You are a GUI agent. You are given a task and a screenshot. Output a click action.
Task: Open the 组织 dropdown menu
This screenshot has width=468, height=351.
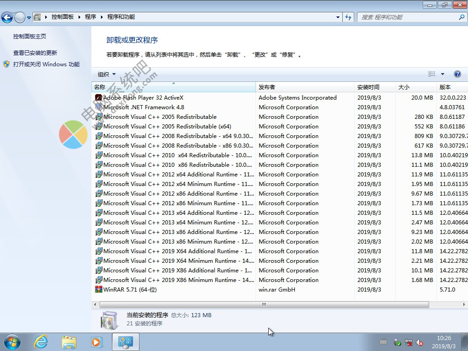click(106, 74)
